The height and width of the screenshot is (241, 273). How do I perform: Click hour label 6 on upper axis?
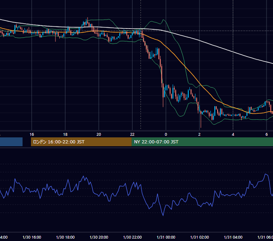pos(267,135)
